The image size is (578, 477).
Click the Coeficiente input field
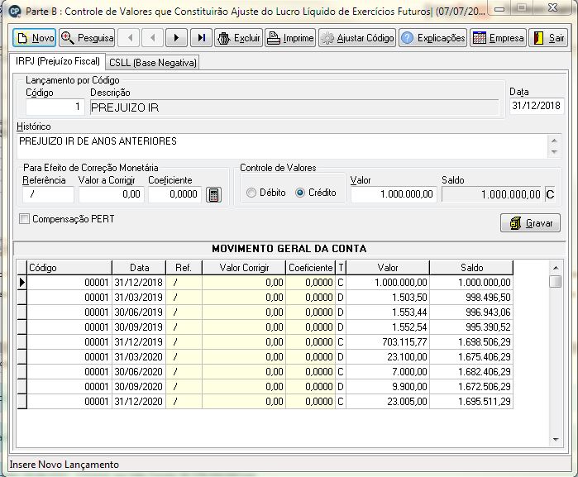click(x=174, y=194)
